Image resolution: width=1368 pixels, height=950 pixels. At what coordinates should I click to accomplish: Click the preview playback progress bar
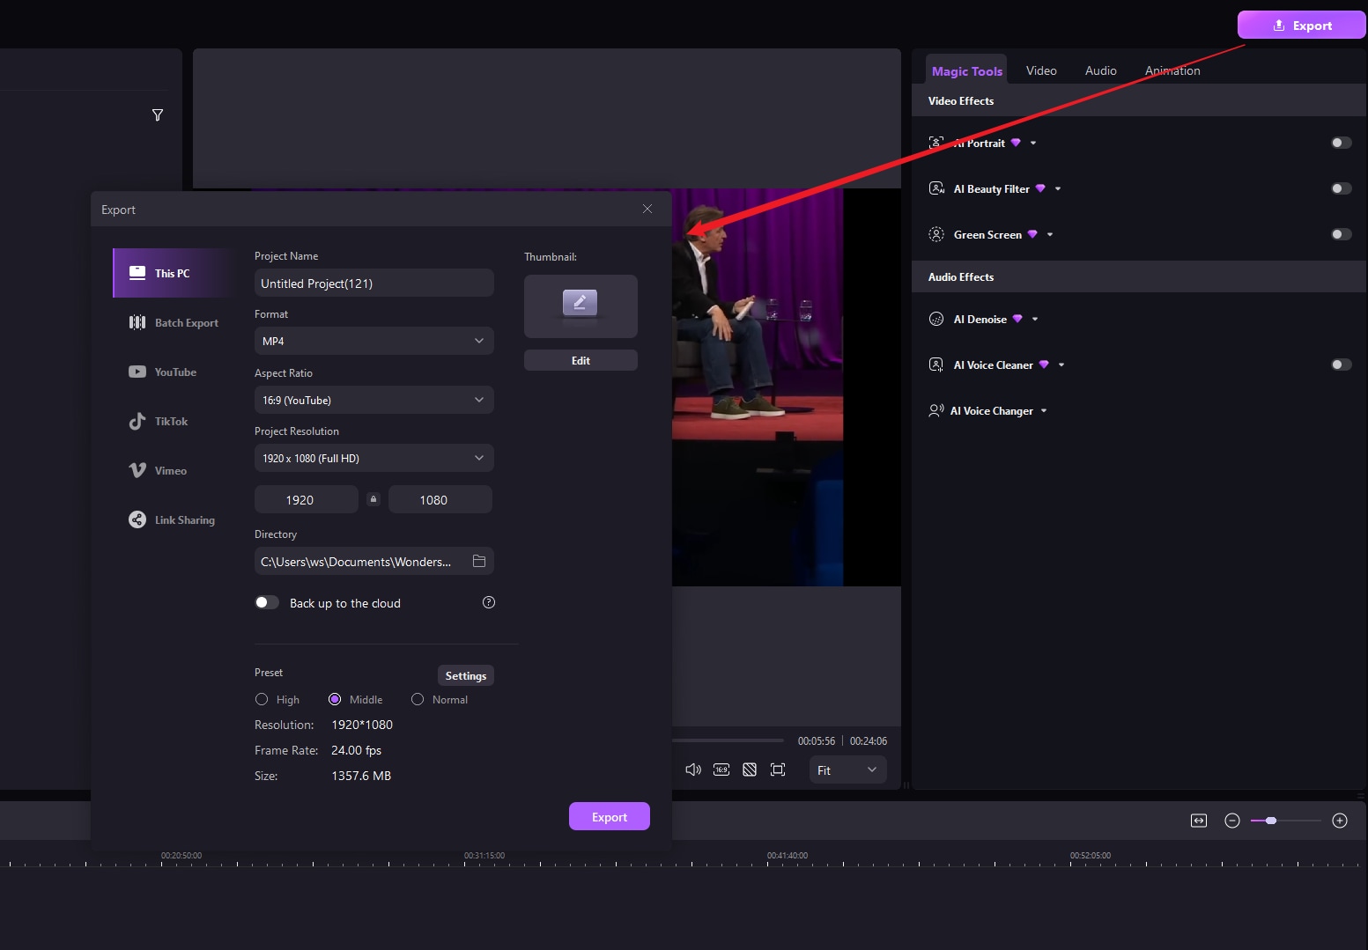[728, 740]
